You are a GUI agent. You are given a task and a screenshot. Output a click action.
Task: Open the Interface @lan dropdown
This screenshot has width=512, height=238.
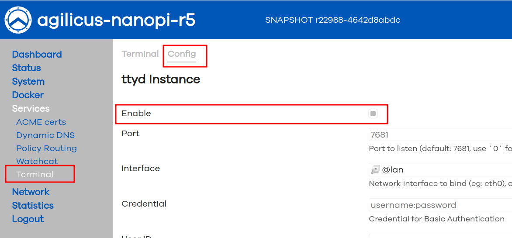[437, 170]
